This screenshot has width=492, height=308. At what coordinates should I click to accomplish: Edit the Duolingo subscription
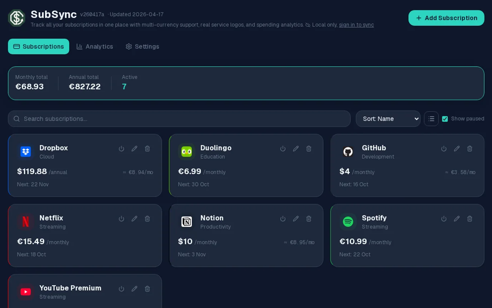296,149
